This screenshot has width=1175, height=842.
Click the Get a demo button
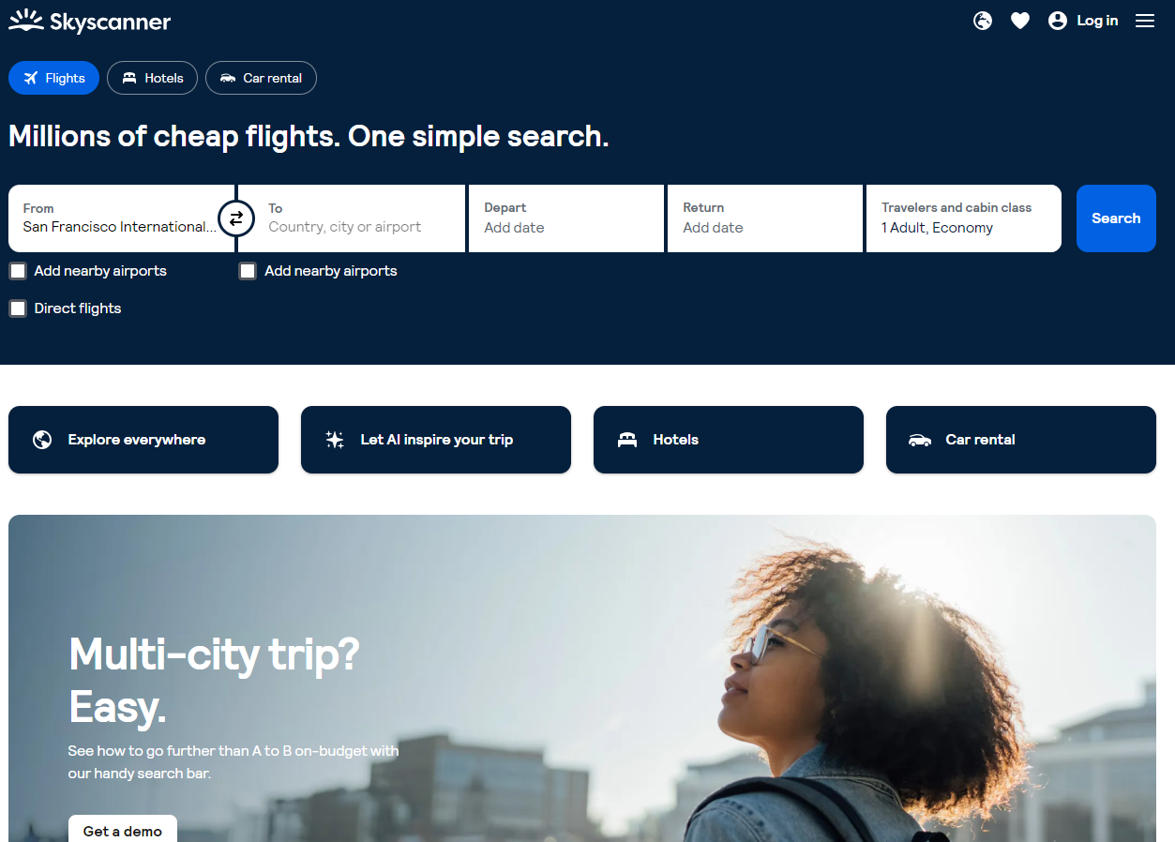(123, 829)
